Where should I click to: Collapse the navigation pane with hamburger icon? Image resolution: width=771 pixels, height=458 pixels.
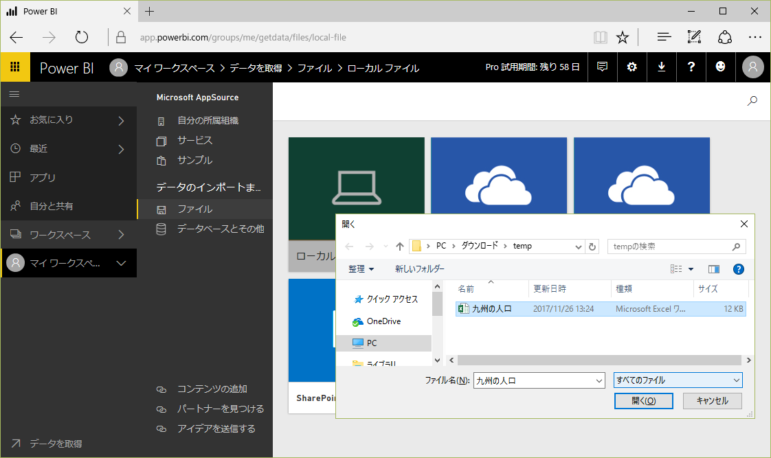coord(14,94)
